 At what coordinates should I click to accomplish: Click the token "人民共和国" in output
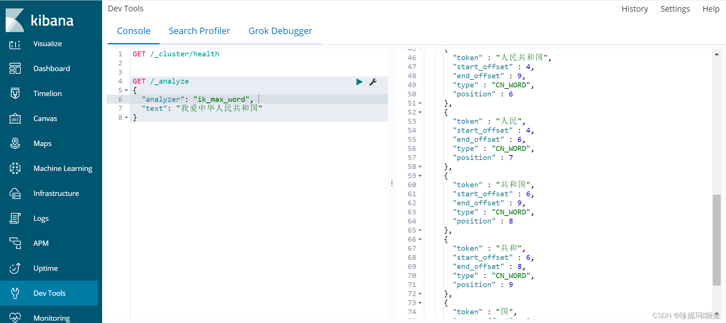tap(522, 57)
